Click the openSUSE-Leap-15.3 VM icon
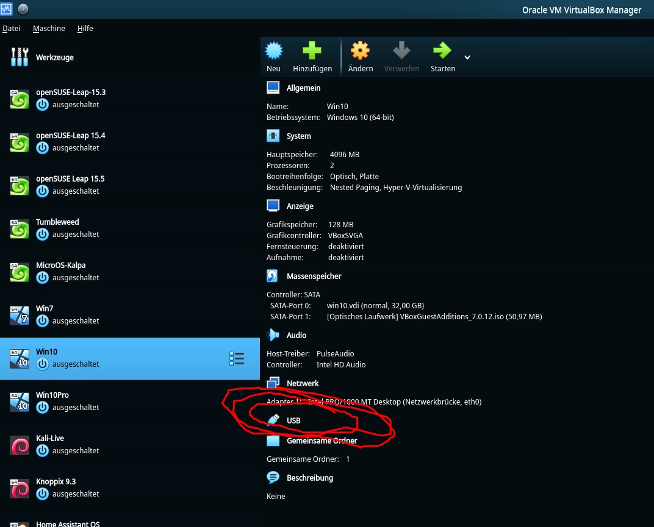This screenshot has height=527, width=654. click(20, 99)
